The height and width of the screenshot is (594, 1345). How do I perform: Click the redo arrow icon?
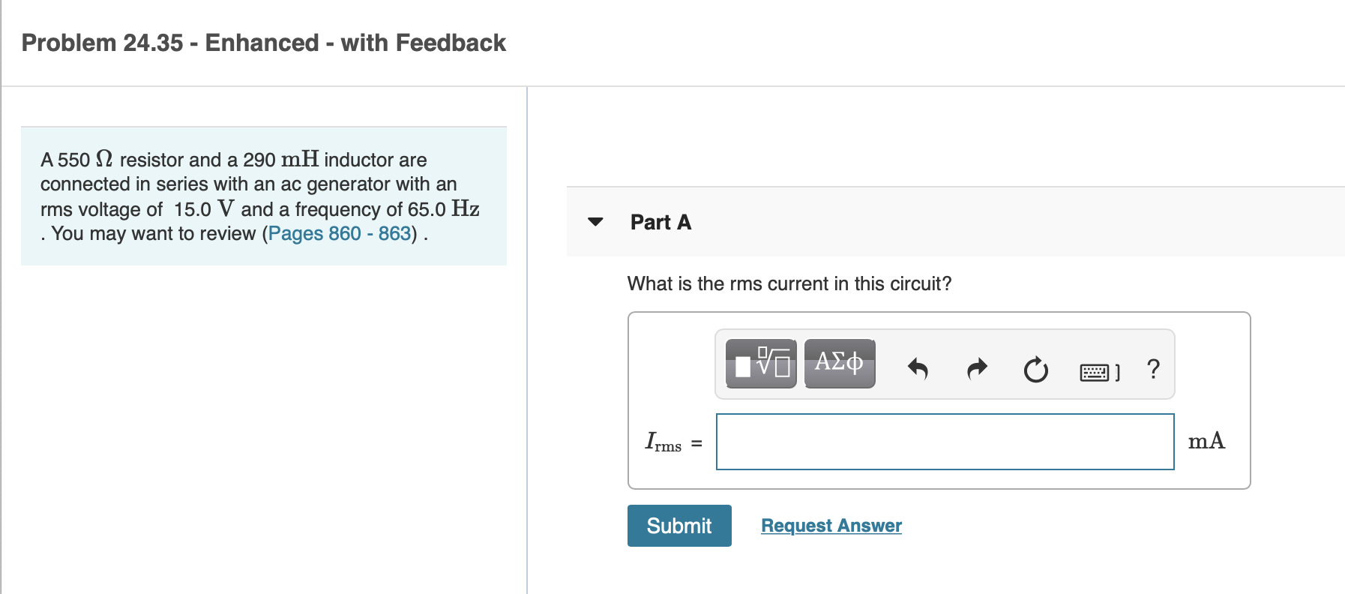click(977, 369)
